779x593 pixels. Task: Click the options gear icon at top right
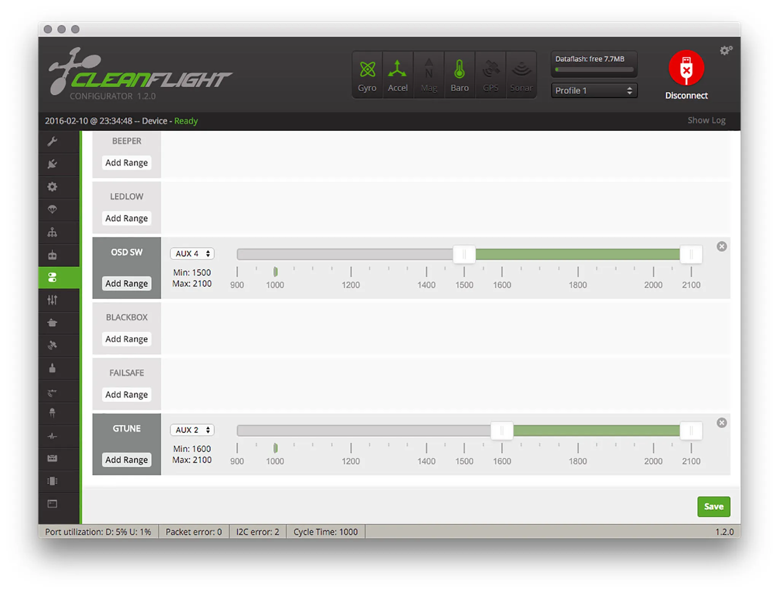pyautogui.click(x=725, y=51)
